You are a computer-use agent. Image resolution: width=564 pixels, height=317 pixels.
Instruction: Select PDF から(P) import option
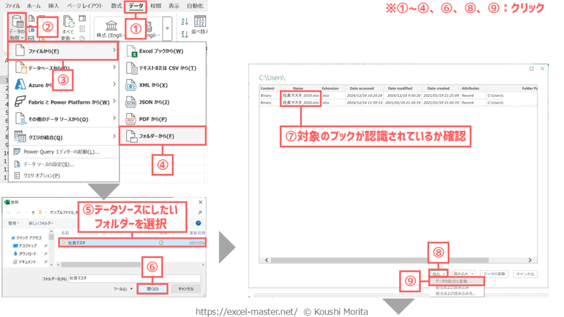tap(152, 119)
